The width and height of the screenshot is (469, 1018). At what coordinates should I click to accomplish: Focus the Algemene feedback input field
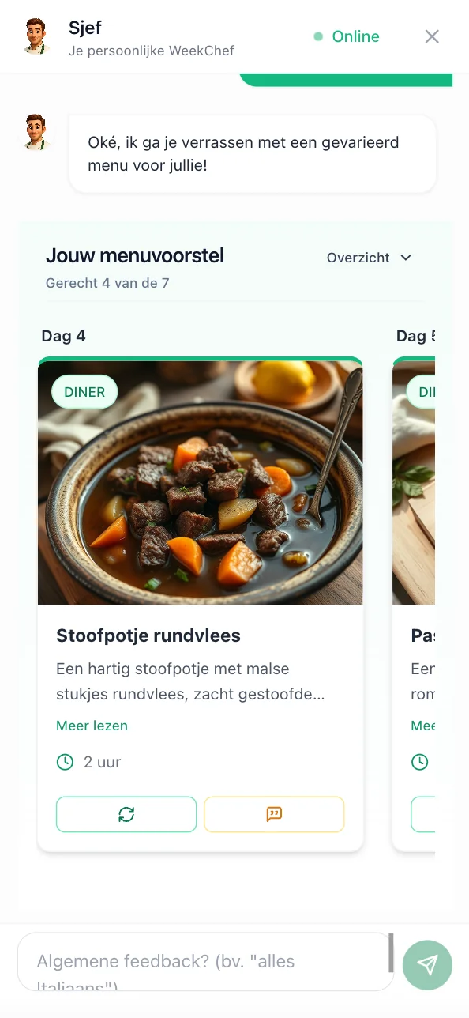(x=205, y=962)
